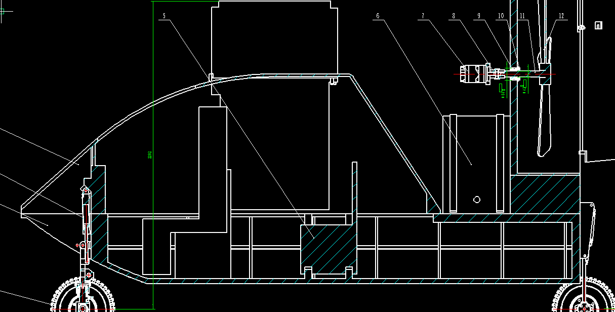
Task: Select part callout number 11
Action: [x=522, y=16]
